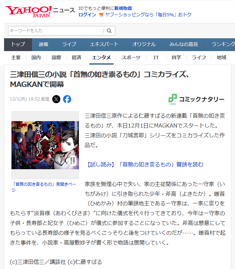Select the 国際 category
Viewport: 235px width, 269px height.
(x=56, y=58)
